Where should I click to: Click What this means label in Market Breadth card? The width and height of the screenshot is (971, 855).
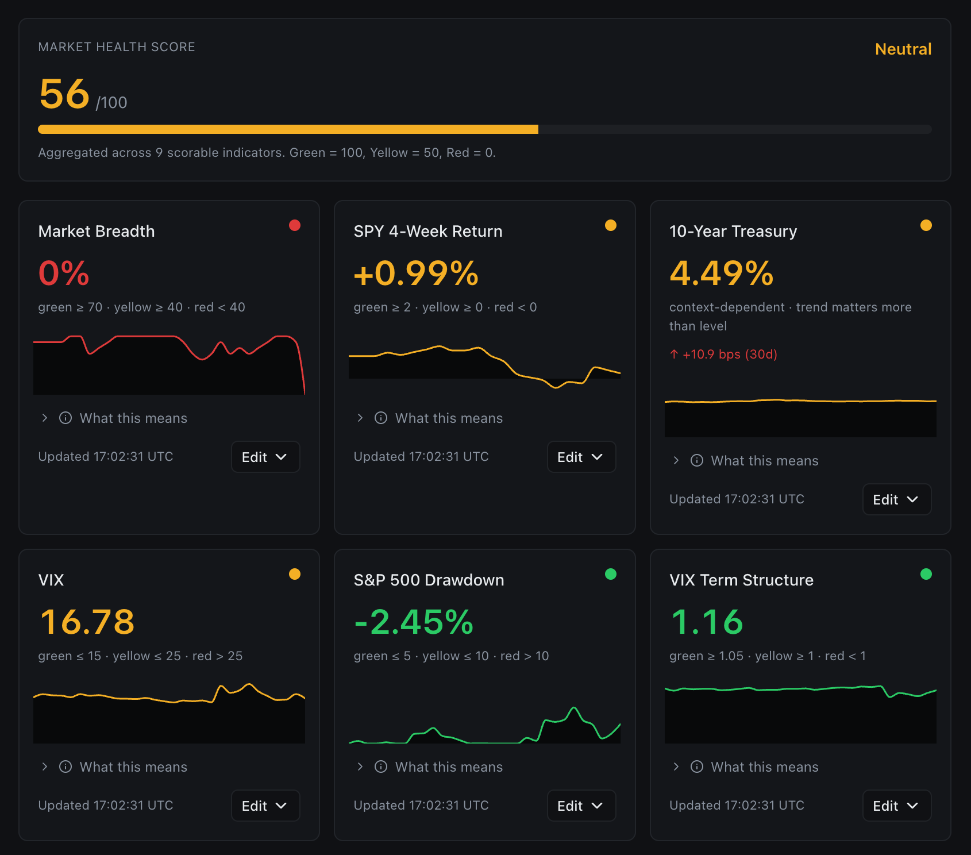(133, 418)
